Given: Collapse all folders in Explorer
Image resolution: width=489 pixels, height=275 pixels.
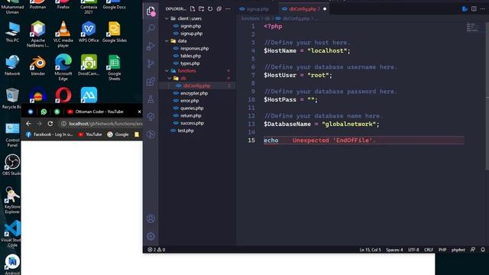Looking at the screenshot, I should tap(219, 8).
